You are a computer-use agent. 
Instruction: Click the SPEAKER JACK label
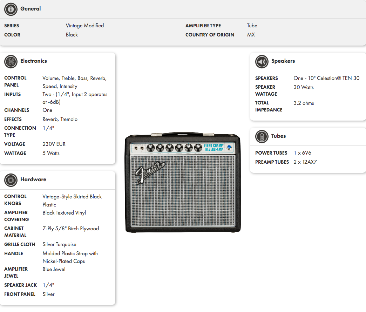(x=21, y=285)
